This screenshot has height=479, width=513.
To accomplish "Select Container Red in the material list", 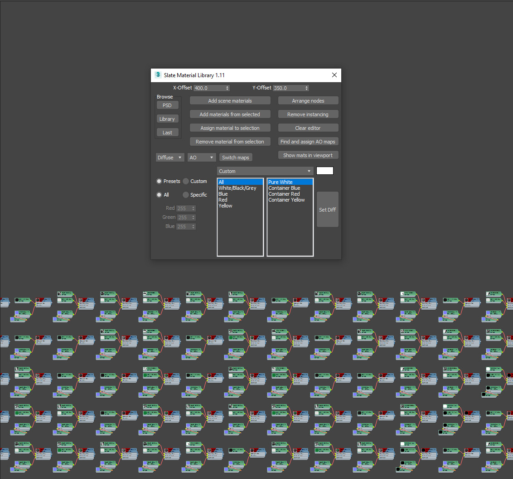I will coord(284,194).
